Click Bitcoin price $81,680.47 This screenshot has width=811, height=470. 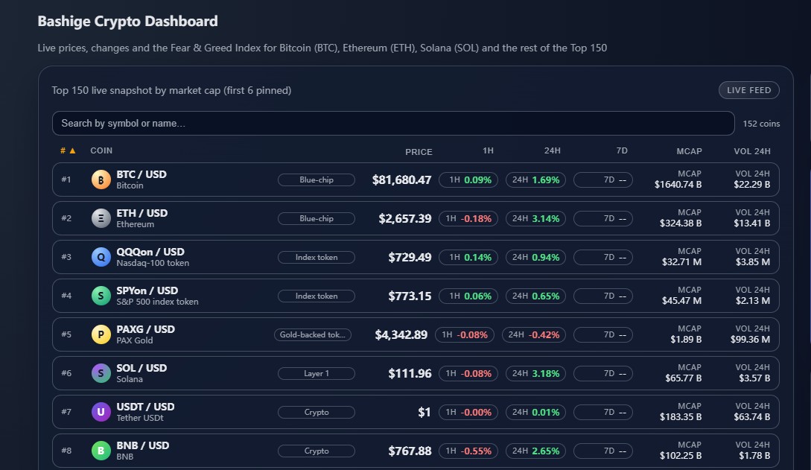pyautogui.click(x=402, y=180)
